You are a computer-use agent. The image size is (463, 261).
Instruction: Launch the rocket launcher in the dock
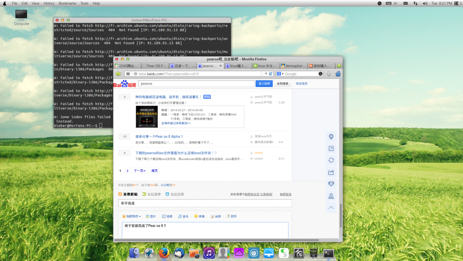coord(149,253)
